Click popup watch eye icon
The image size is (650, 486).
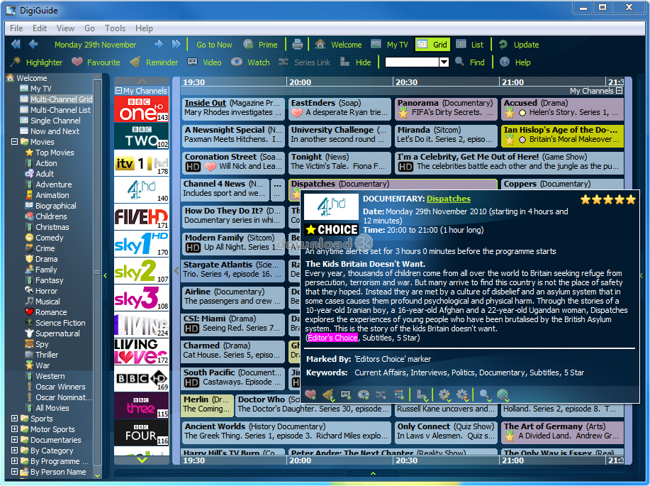[364, 394]
